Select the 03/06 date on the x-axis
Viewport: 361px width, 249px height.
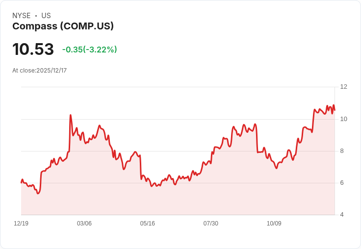tap(84, 224)
